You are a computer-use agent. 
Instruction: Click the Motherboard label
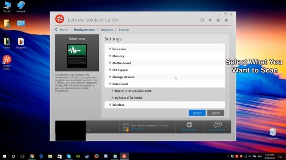point(122,63)
